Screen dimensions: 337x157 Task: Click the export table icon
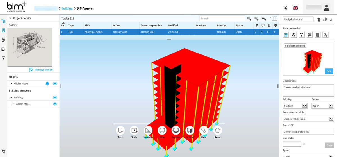tap(264, 19)
